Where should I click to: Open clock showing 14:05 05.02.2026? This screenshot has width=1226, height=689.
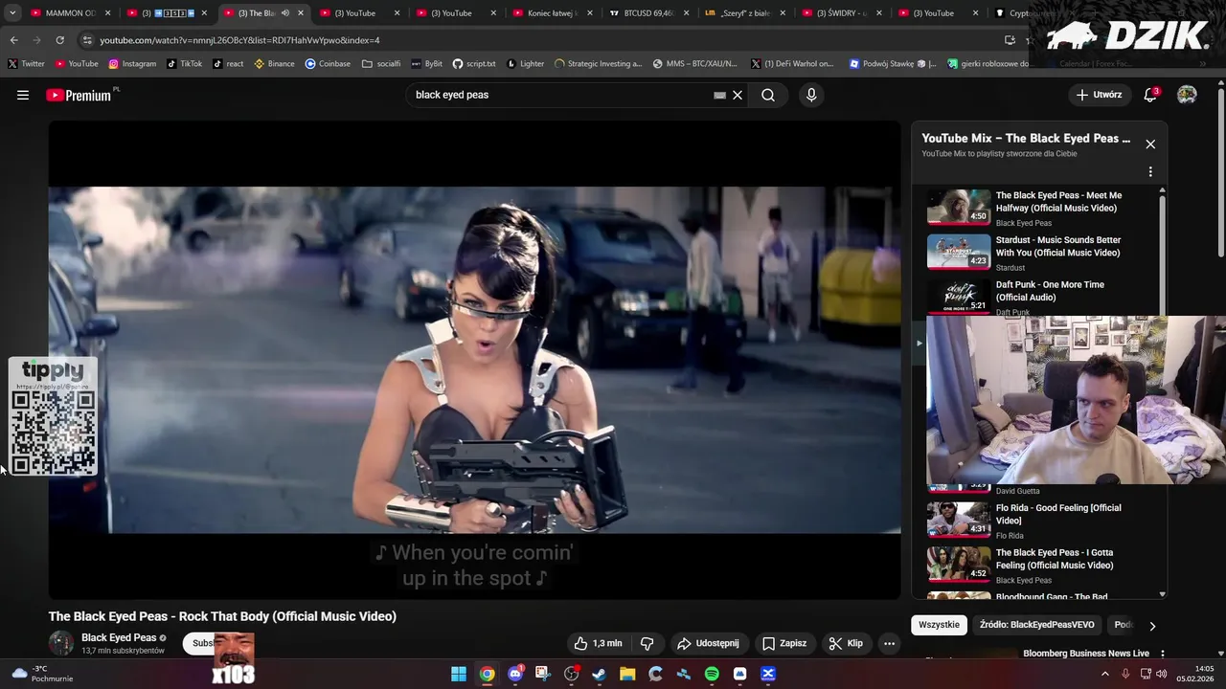[1196, 674]
